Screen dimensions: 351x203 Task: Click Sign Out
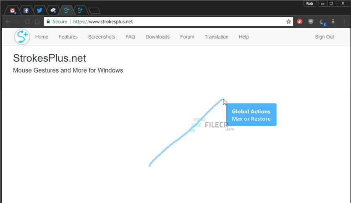pyautogui.click(x=325, y=37)
